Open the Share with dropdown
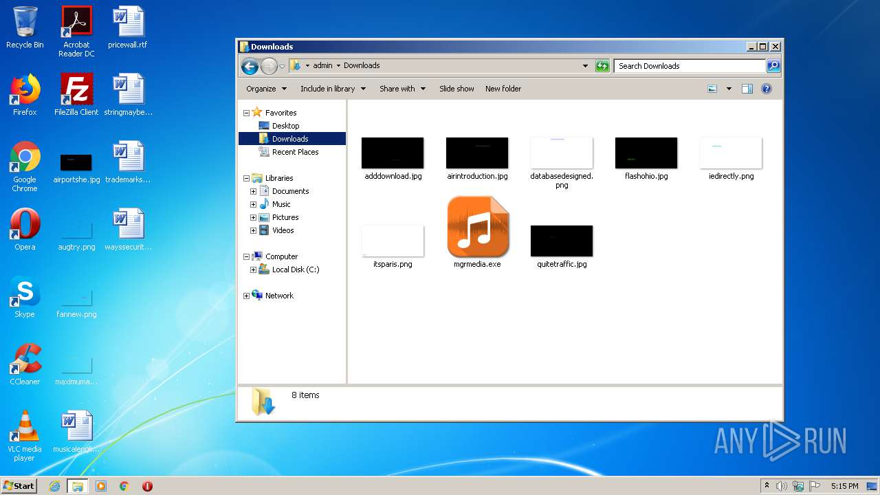Viewport: 880px width, 495px height. coord(402,89)
